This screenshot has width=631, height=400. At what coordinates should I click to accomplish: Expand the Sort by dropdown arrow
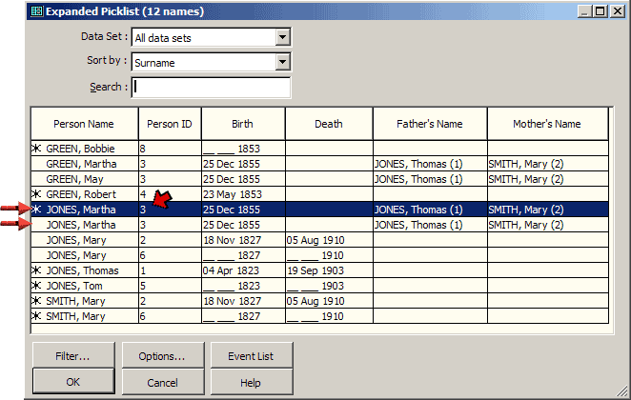point(282,63)
